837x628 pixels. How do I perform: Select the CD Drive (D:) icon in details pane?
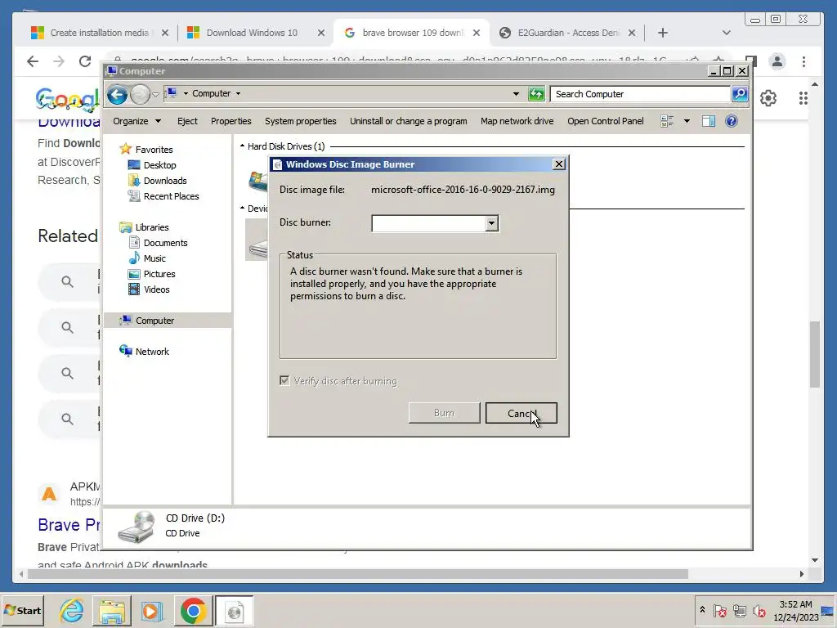pyautogui.click(x=137, y=527)
